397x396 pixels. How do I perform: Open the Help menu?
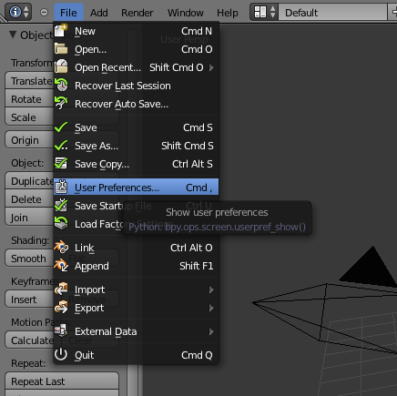point(228,13)
